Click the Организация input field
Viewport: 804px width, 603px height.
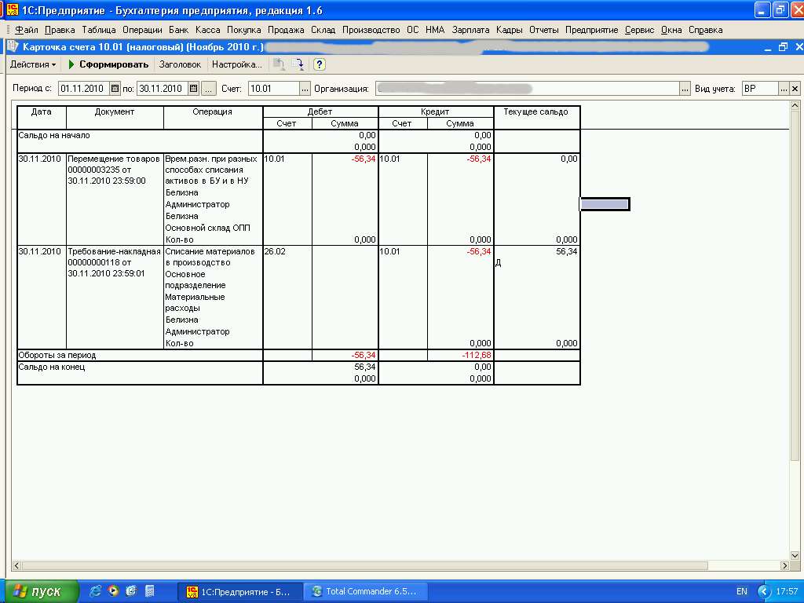[x=527, y=89]
